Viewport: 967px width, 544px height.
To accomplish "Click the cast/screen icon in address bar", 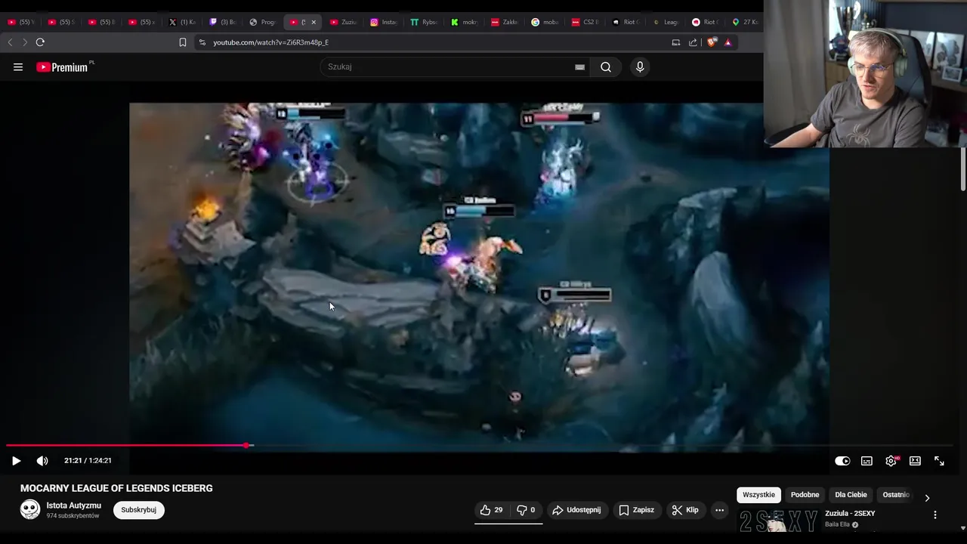I will click(x=675, y=42).
